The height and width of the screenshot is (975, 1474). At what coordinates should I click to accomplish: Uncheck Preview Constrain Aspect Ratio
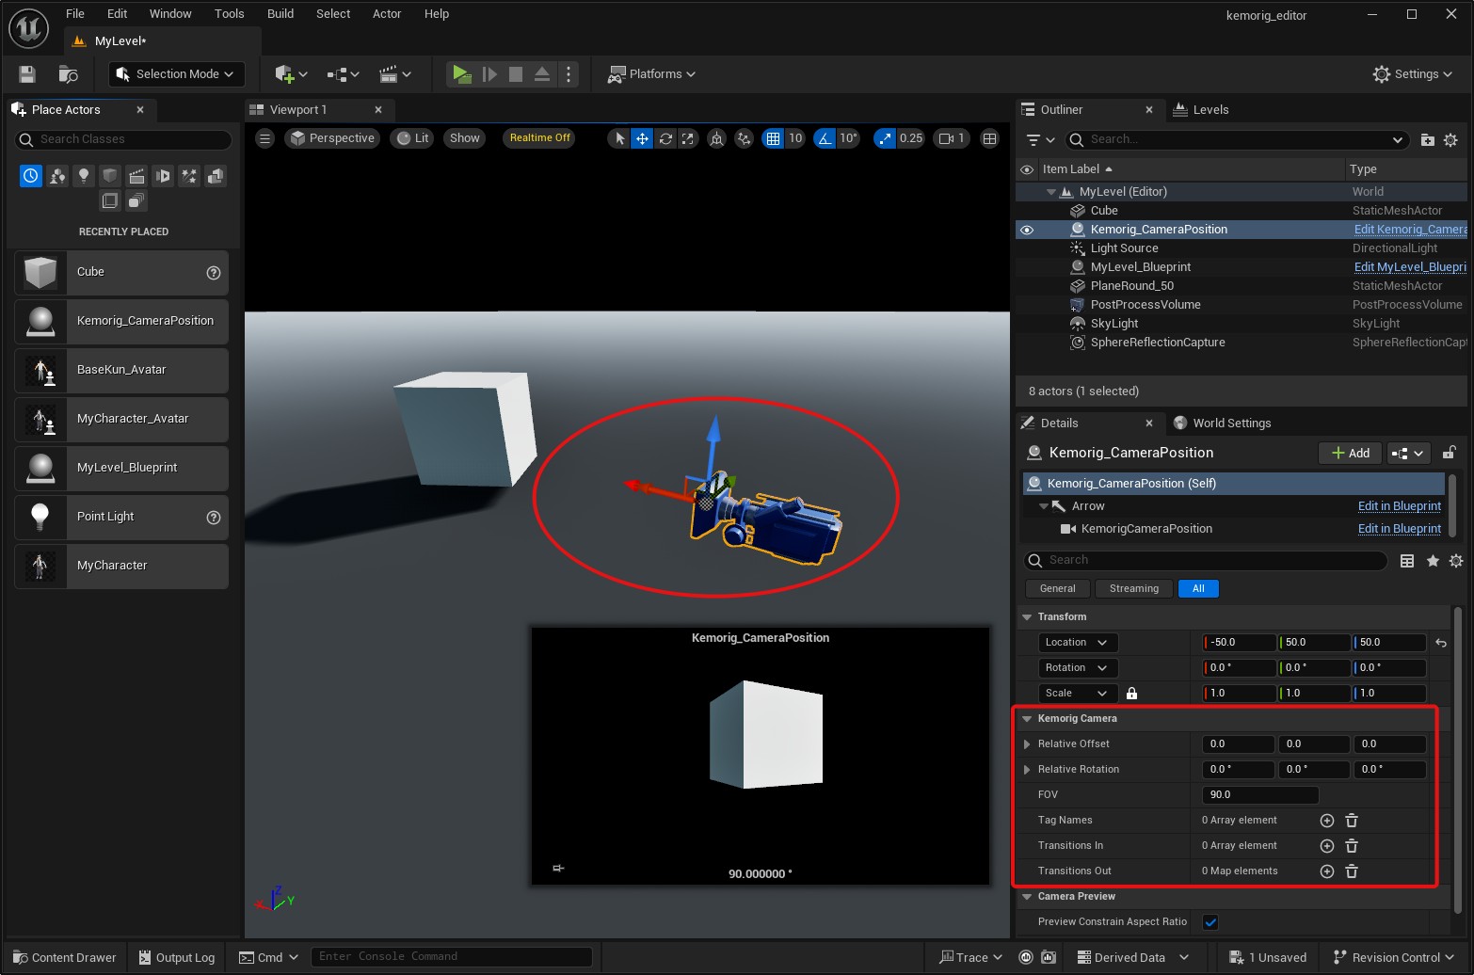click(1210, 922)
